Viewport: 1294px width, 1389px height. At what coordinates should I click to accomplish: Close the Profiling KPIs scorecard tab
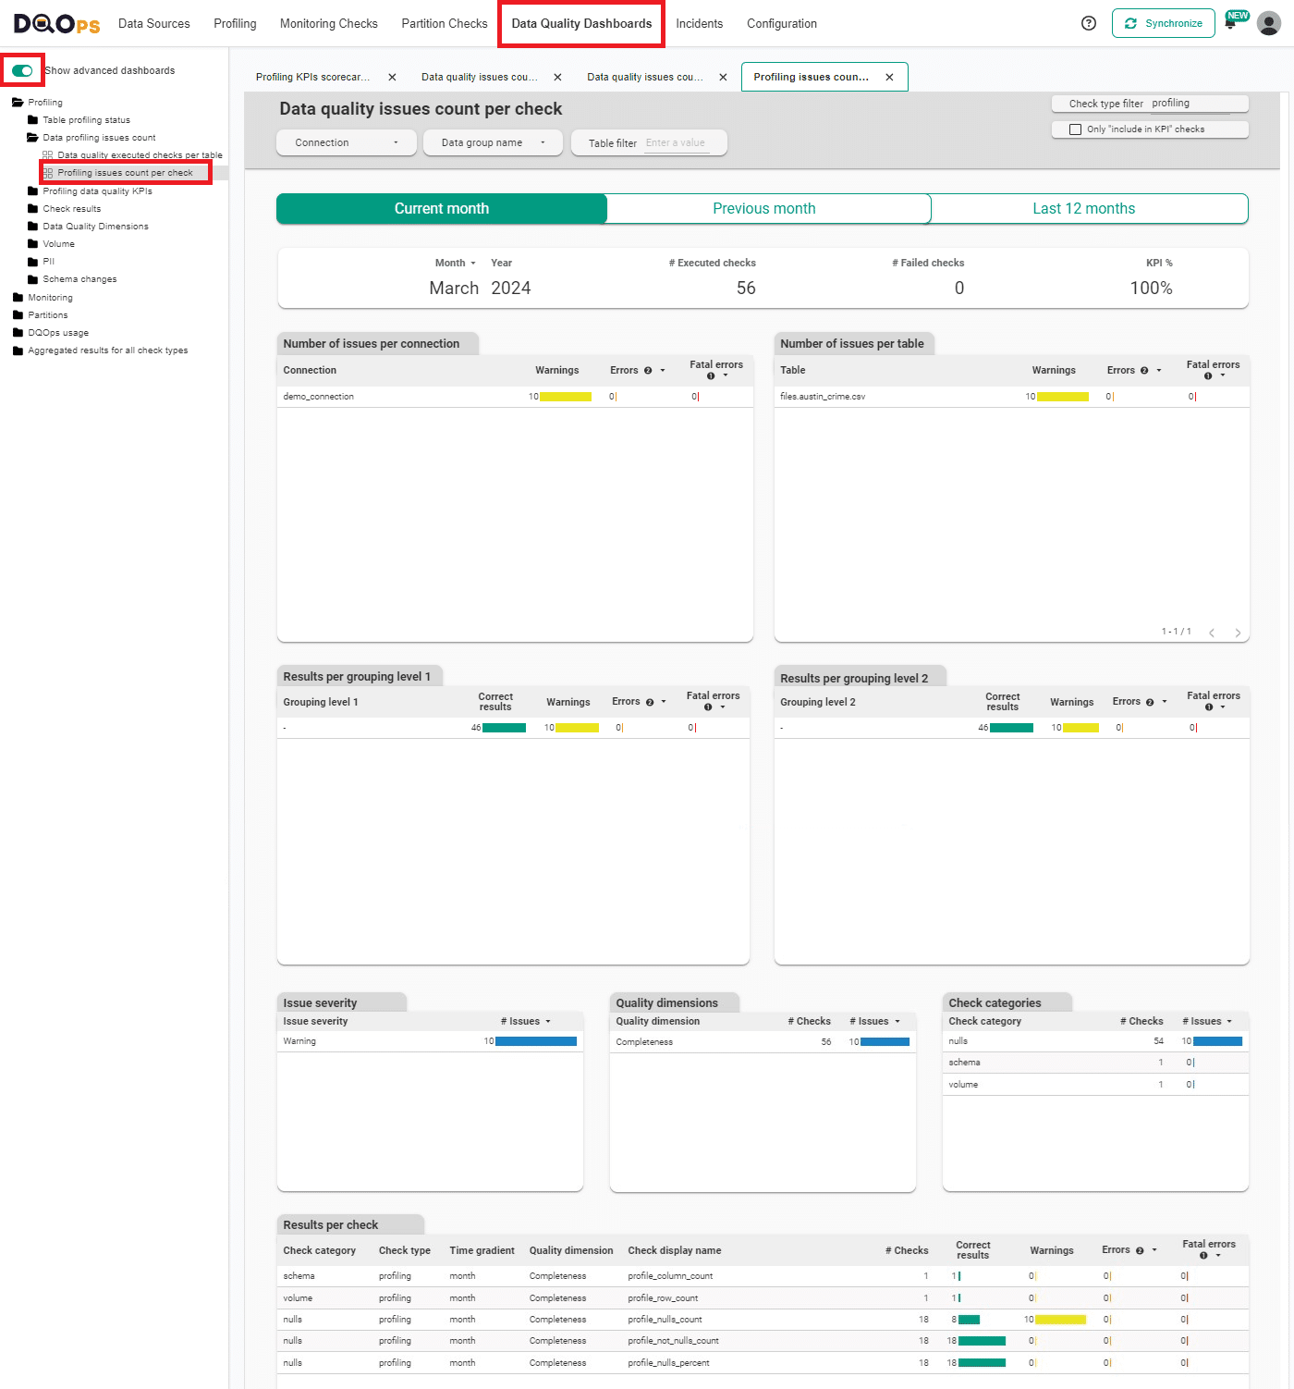point(393,77)
